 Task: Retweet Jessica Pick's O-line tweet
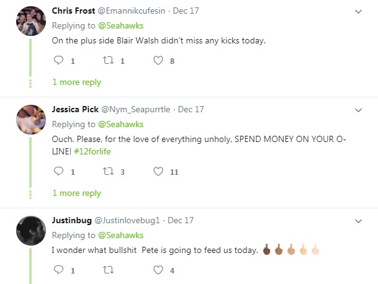[x=108, y=172]
